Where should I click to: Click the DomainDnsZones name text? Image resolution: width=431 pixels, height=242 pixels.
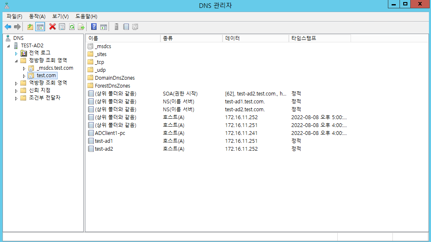[115, 78]
